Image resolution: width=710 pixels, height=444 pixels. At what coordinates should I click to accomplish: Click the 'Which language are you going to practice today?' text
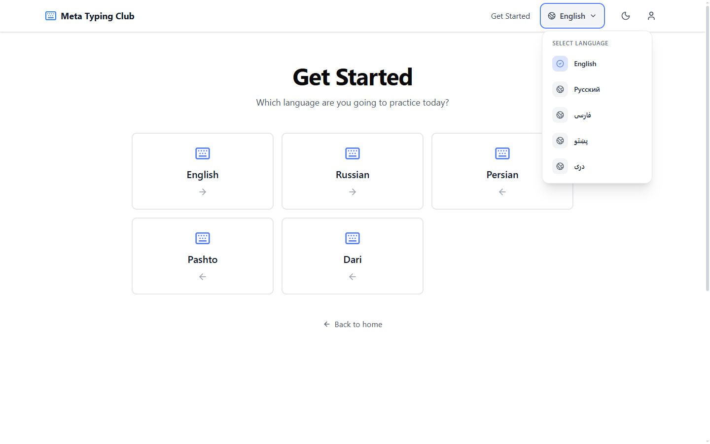(x=353, y=103)
